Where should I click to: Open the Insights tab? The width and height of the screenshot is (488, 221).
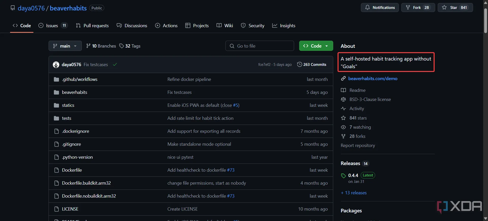tap(284, 26)
